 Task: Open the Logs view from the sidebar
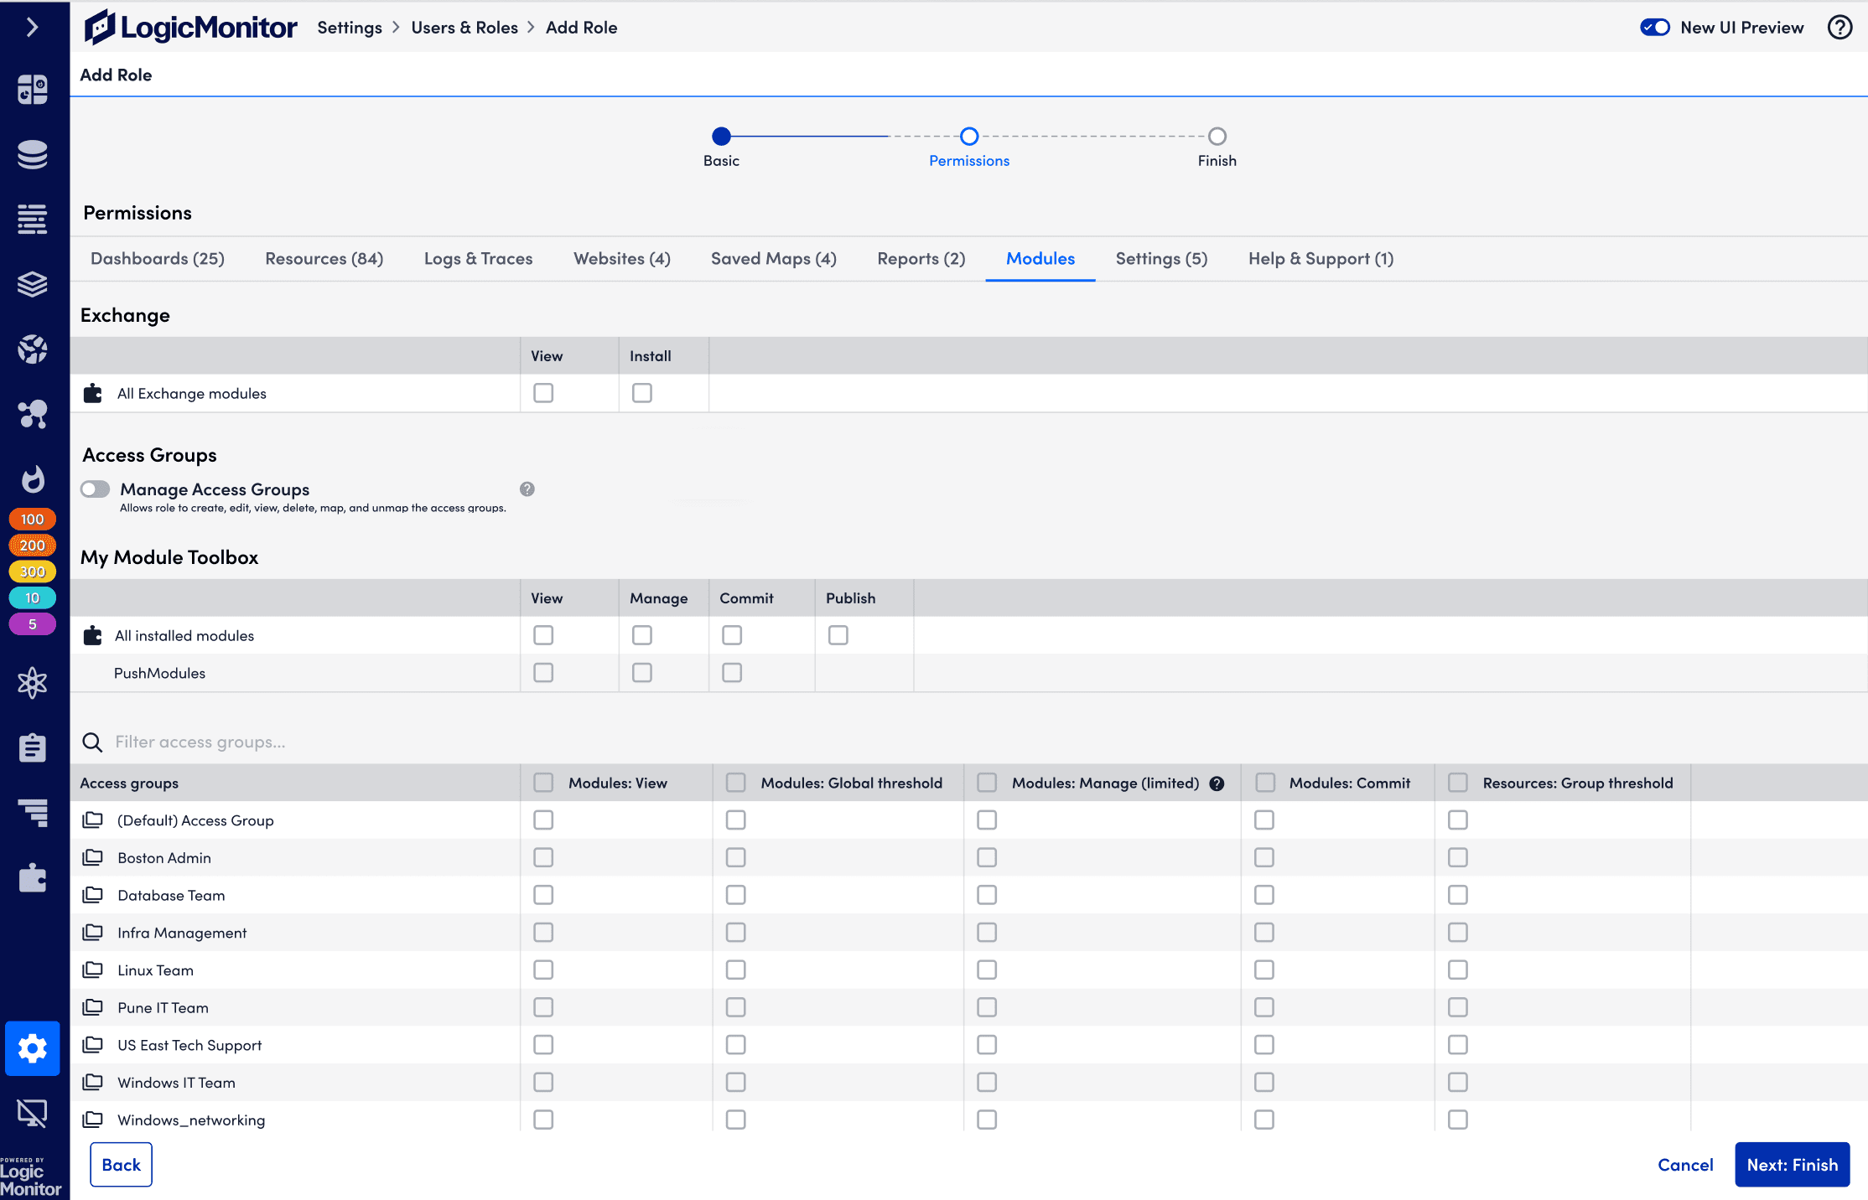pos(34,219)
